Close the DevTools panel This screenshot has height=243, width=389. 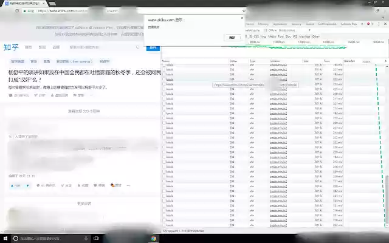click(385, 24)
